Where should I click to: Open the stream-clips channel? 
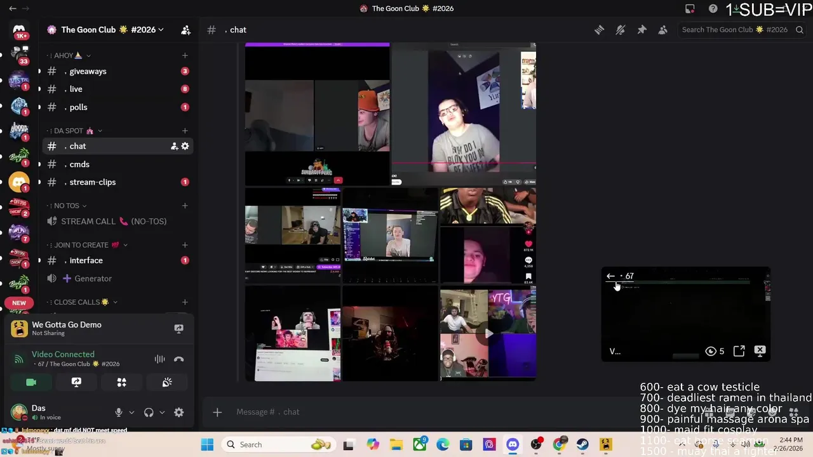pos(118,182)
